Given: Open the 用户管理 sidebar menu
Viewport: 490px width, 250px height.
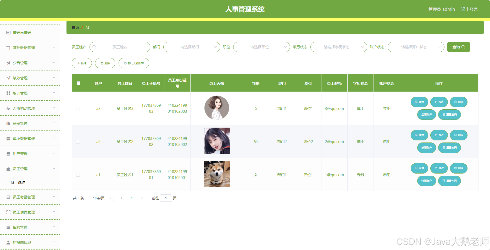Looking at the screenshot, I should pos(30,154).
